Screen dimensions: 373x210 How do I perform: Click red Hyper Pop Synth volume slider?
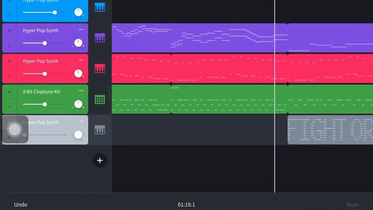(x=45, y=74)
